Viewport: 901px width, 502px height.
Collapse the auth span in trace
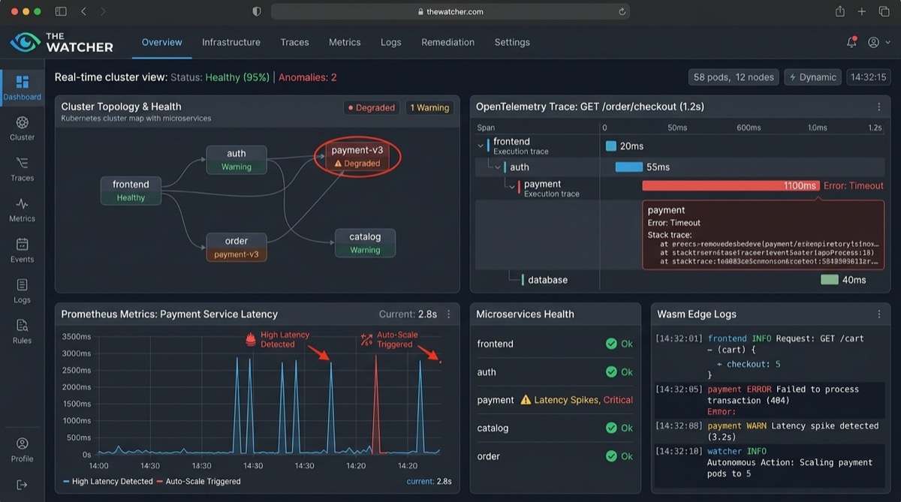click(x=497, y=167)
